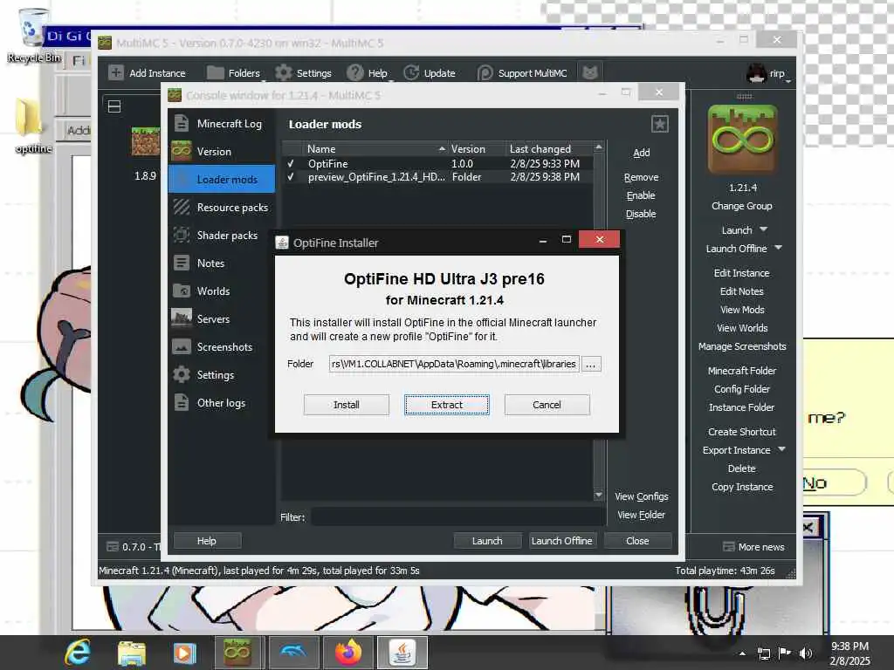894x670 pixels.
Task: Click the Java installer taskbar icon
Action: pos(402,653)
